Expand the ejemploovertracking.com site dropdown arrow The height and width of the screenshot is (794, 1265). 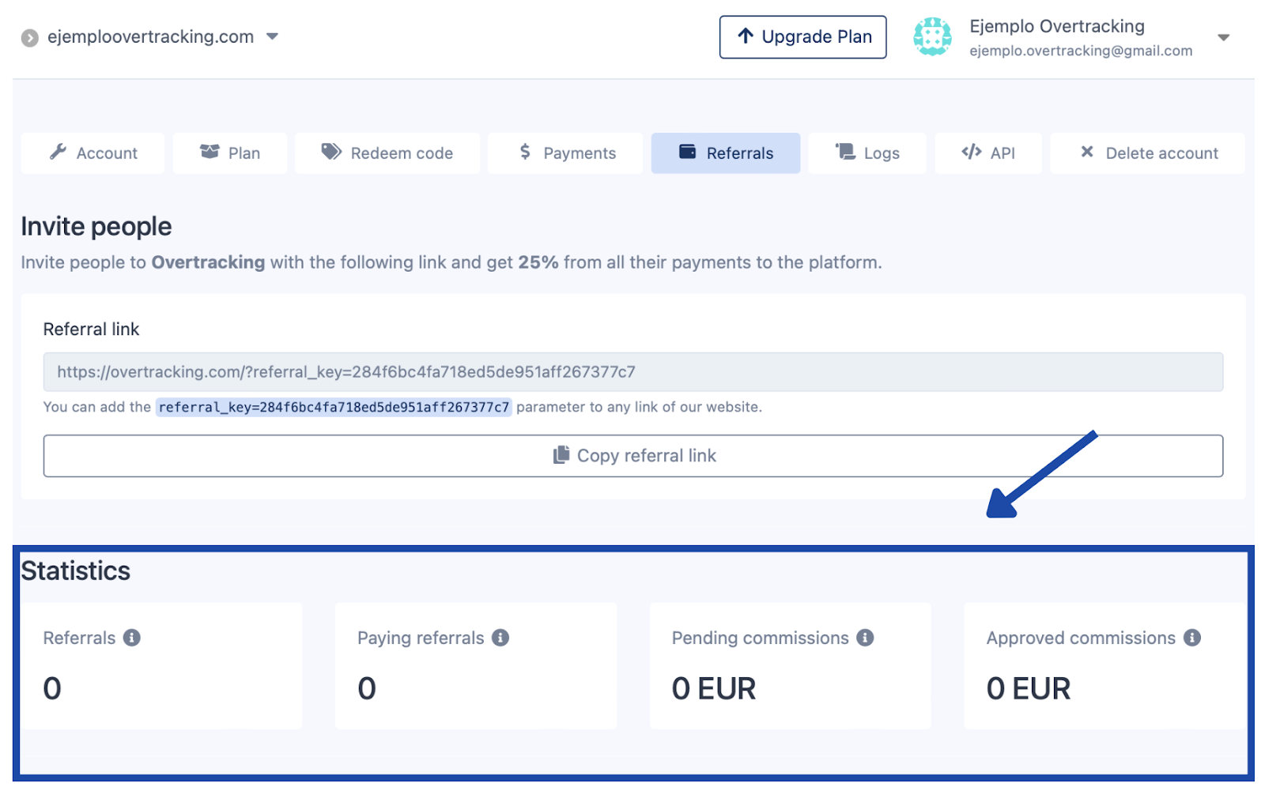click(x=272, y=36)
